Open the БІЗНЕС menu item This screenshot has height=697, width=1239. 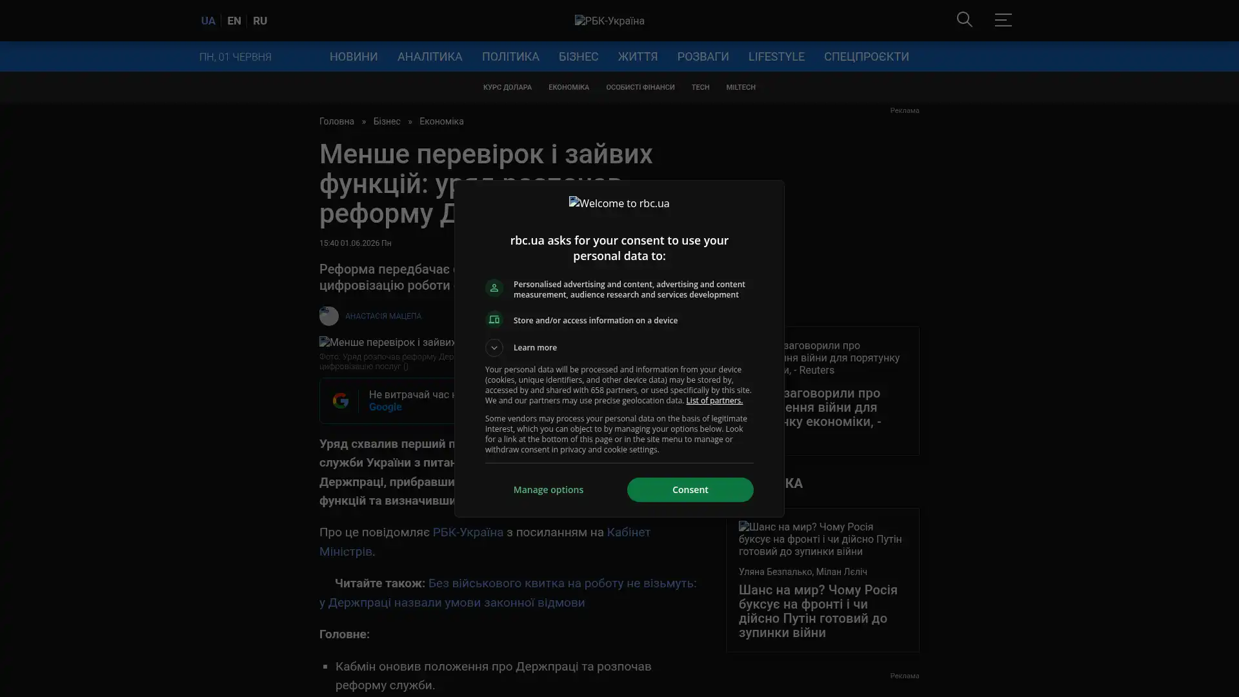[578, 57]
